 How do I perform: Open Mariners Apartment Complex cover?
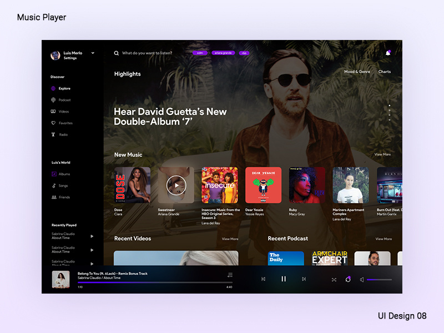coord(351,185)
